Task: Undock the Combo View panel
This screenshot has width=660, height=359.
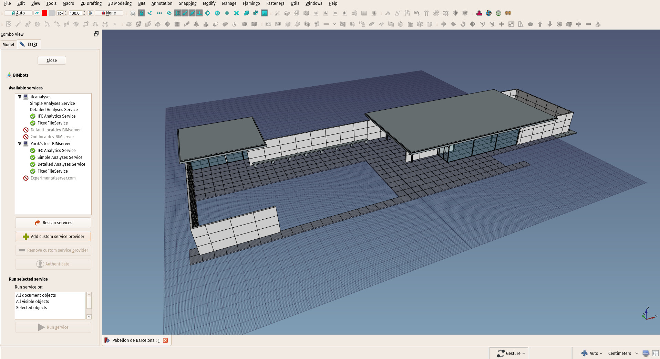Action: point(96,34)
